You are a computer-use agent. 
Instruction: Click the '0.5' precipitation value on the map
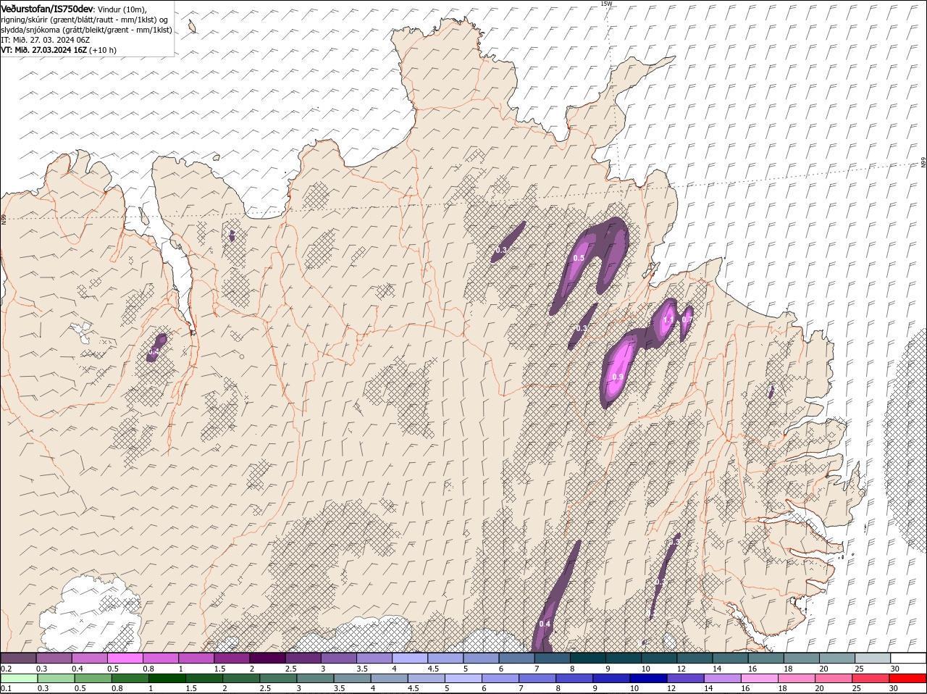coord(579,258)
